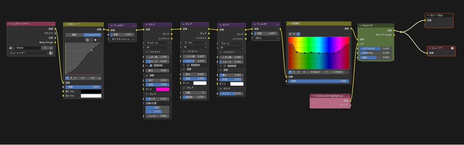Select the auto-clamped handle type on the RGB curve
The height and width of the screenshot is (145, 464).
[x=75, y=78]
